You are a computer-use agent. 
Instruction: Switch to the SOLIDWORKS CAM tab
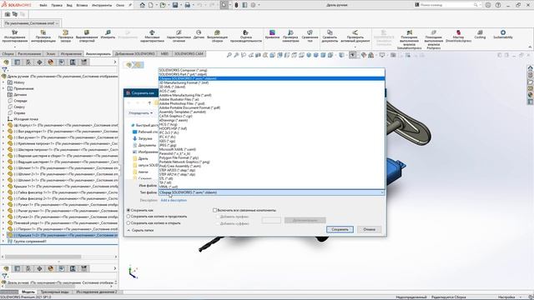tap(189, 53)
